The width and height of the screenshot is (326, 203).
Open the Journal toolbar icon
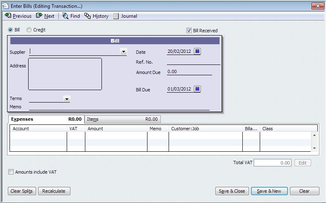pyautogui.click(x=116, y=16)
